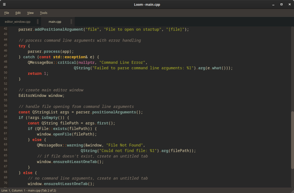This screenshot has height=193, width=294.
Task: Open the window menu icon in title bar
Action: (4, 4)
